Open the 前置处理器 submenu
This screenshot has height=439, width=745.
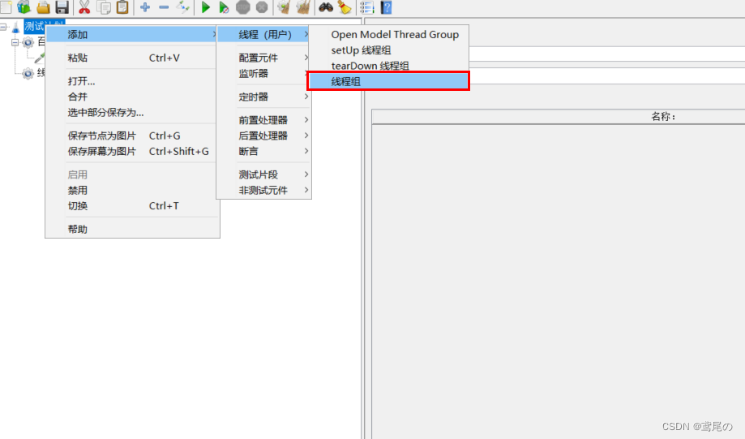263,120
